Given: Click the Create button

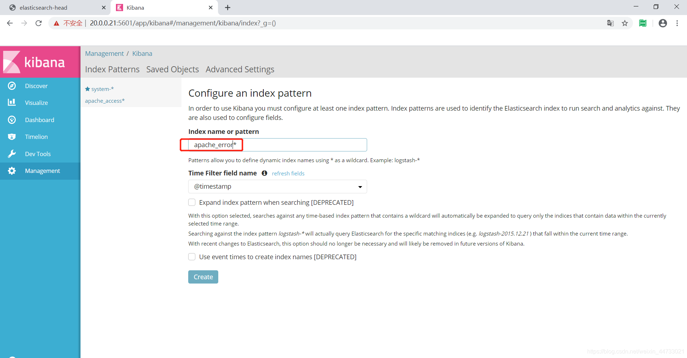Looking at the screenshot, I should (x=203, y=277).
